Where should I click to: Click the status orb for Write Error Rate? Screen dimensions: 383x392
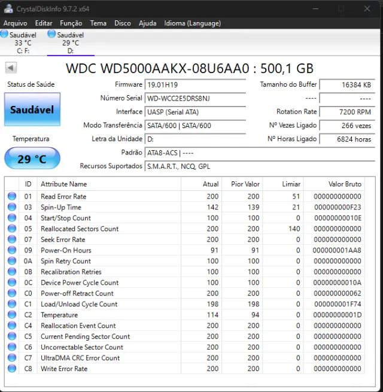click(x=12, y=368)
